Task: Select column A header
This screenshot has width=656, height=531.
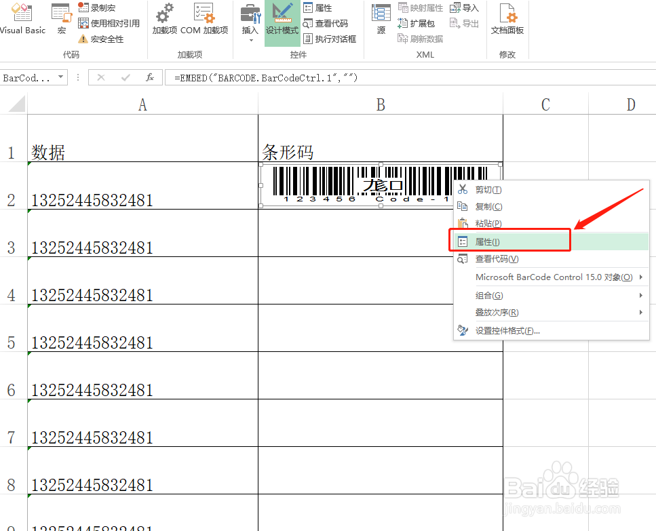Action: coord(142,104)
